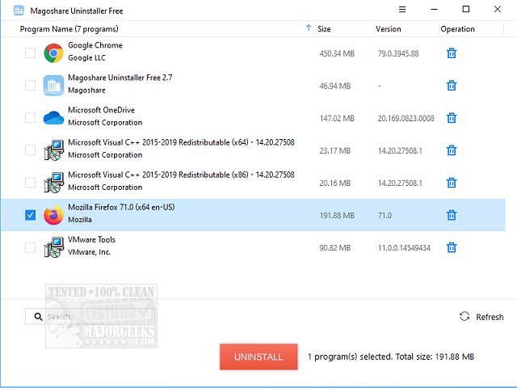Open the hamburger menu in title bar

[403, 10]
